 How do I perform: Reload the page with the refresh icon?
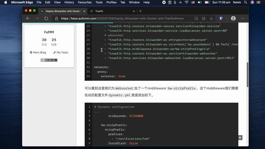tap(46, 18)
